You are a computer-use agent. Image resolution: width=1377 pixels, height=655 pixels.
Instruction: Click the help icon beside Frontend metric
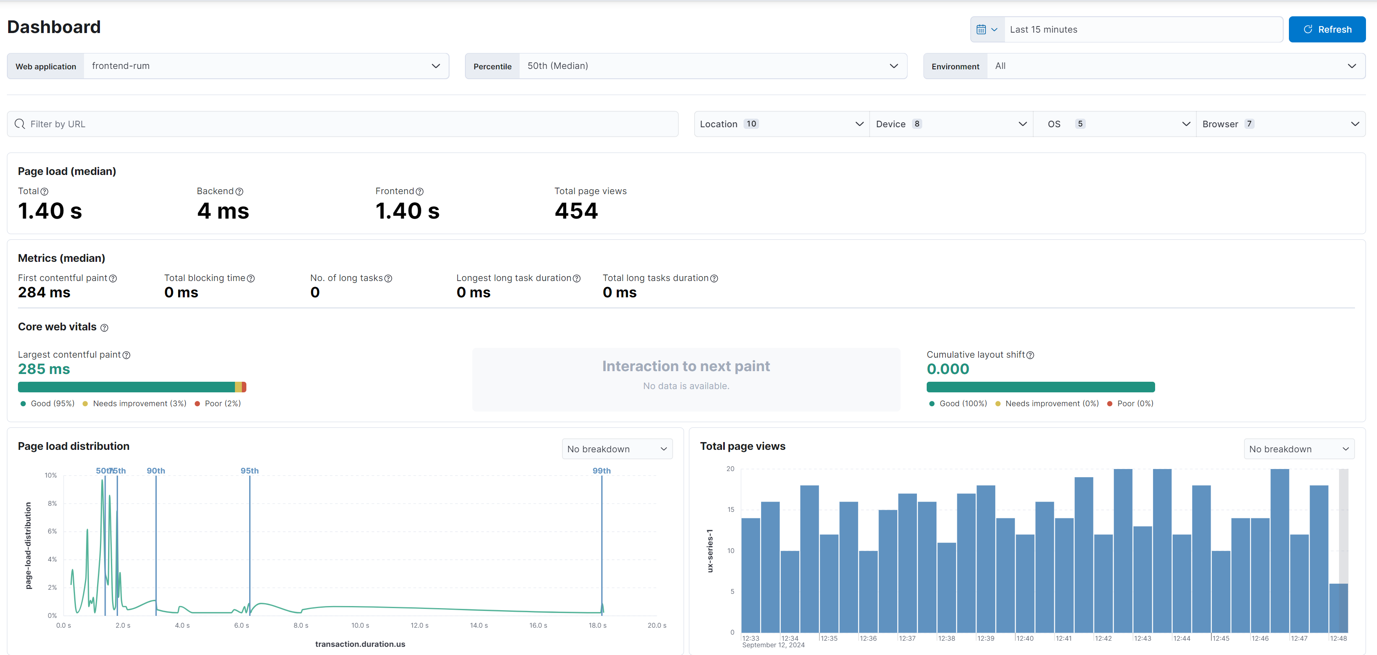(x=420, y=191)
